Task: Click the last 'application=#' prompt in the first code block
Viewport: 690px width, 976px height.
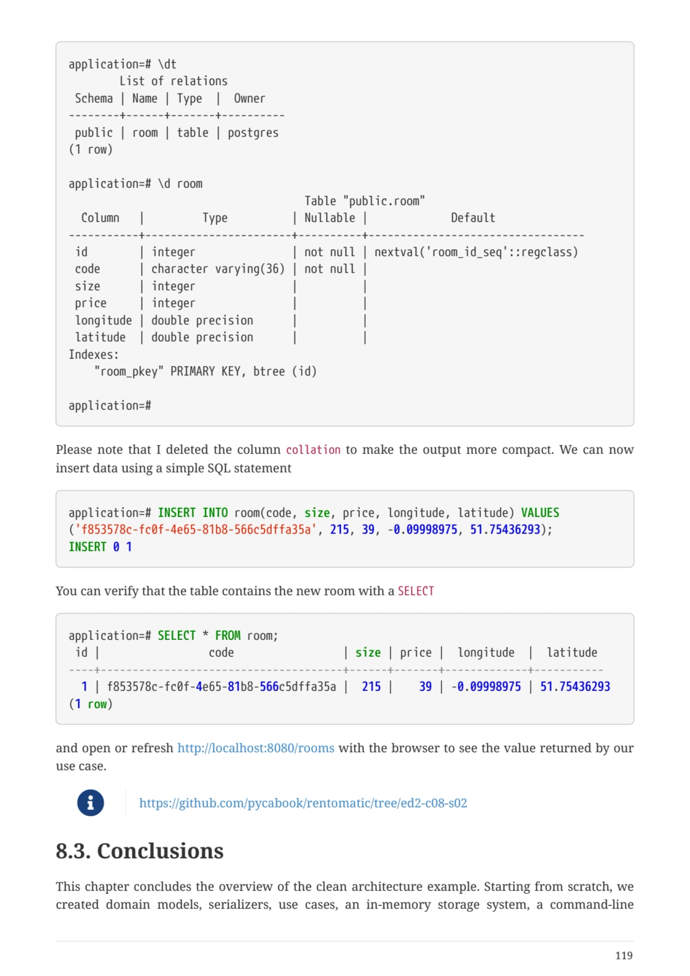Action: tap(110, 406)
